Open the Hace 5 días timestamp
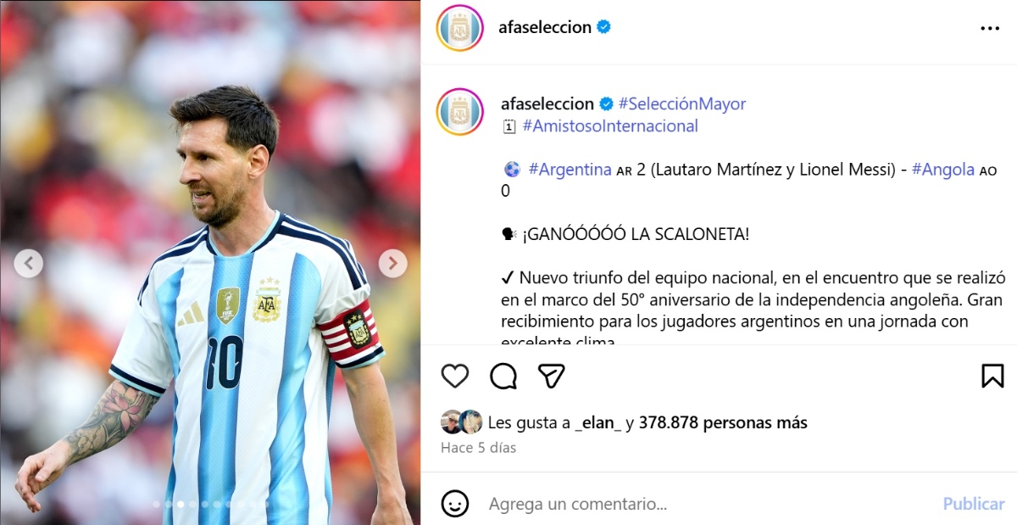Viewport: 1017px width, 525px height. (x=478, y=447)
